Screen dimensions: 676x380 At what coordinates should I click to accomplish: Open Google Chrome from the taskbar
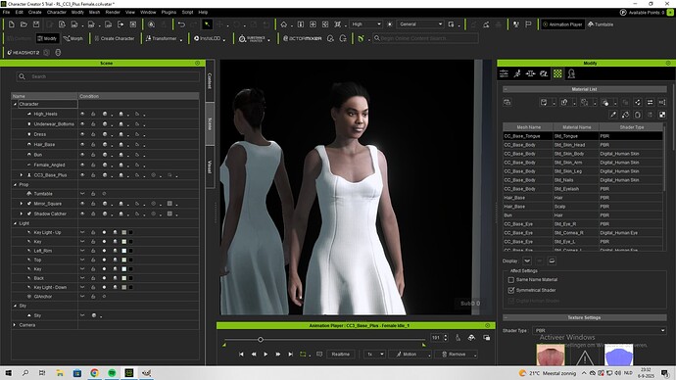94,373
